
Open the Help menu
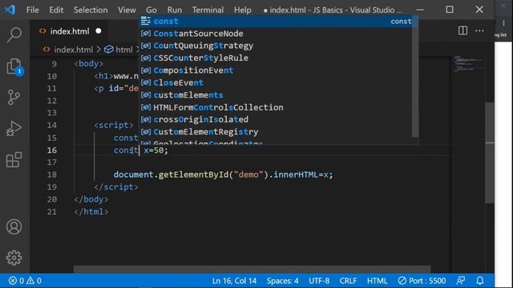coord(242,10)
